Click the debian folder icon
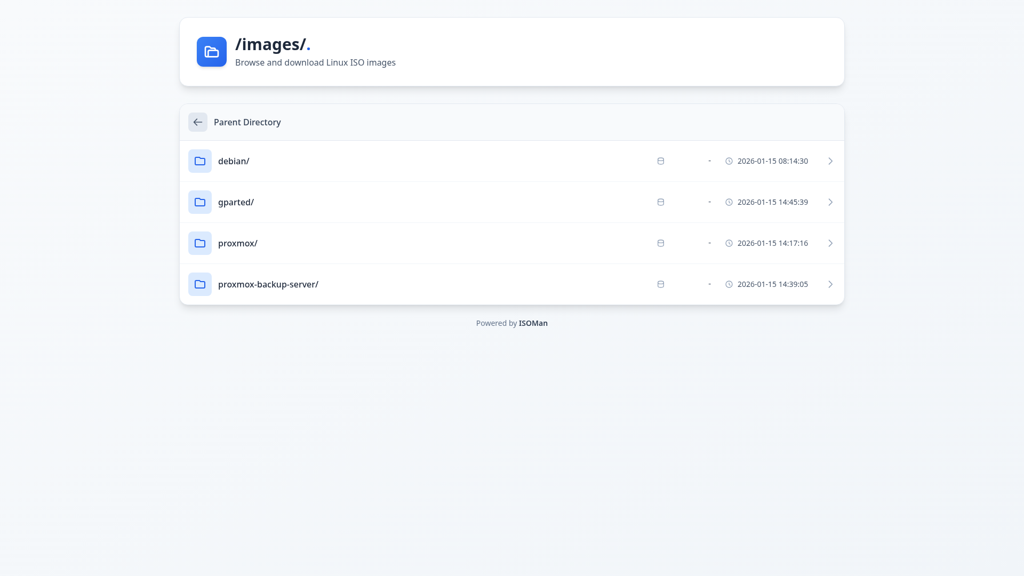 click(200, 161)
